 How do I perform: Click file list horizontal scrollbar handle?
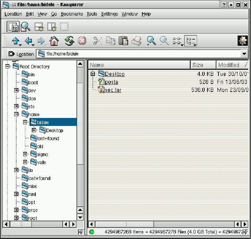pyautogui.click(x=125, y=224)
